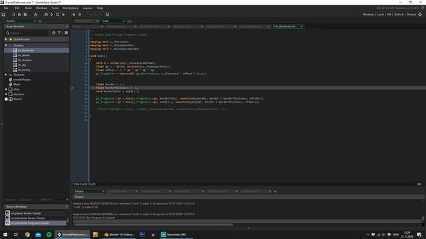Open Spotify from taskbar
Viewport: 426px width, 239px height.
point(49,234)
